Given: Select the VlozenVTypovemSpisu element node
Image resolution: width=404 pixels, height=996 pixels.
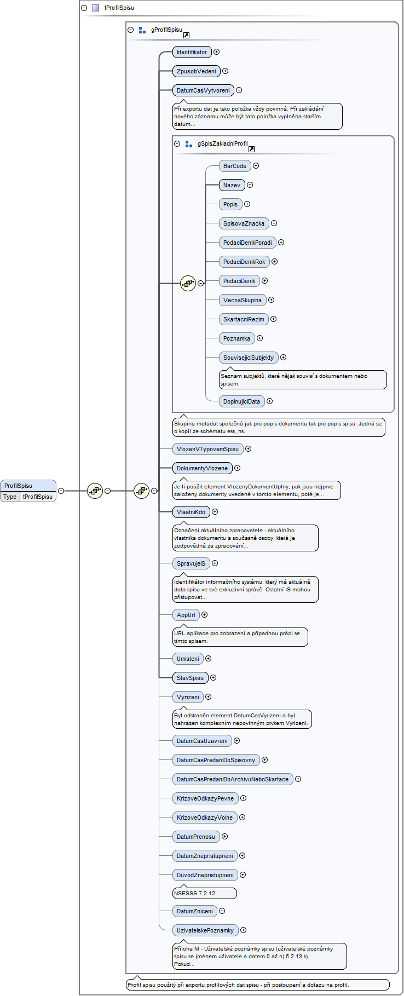Looking at the screenshot, I should [208, 449].
